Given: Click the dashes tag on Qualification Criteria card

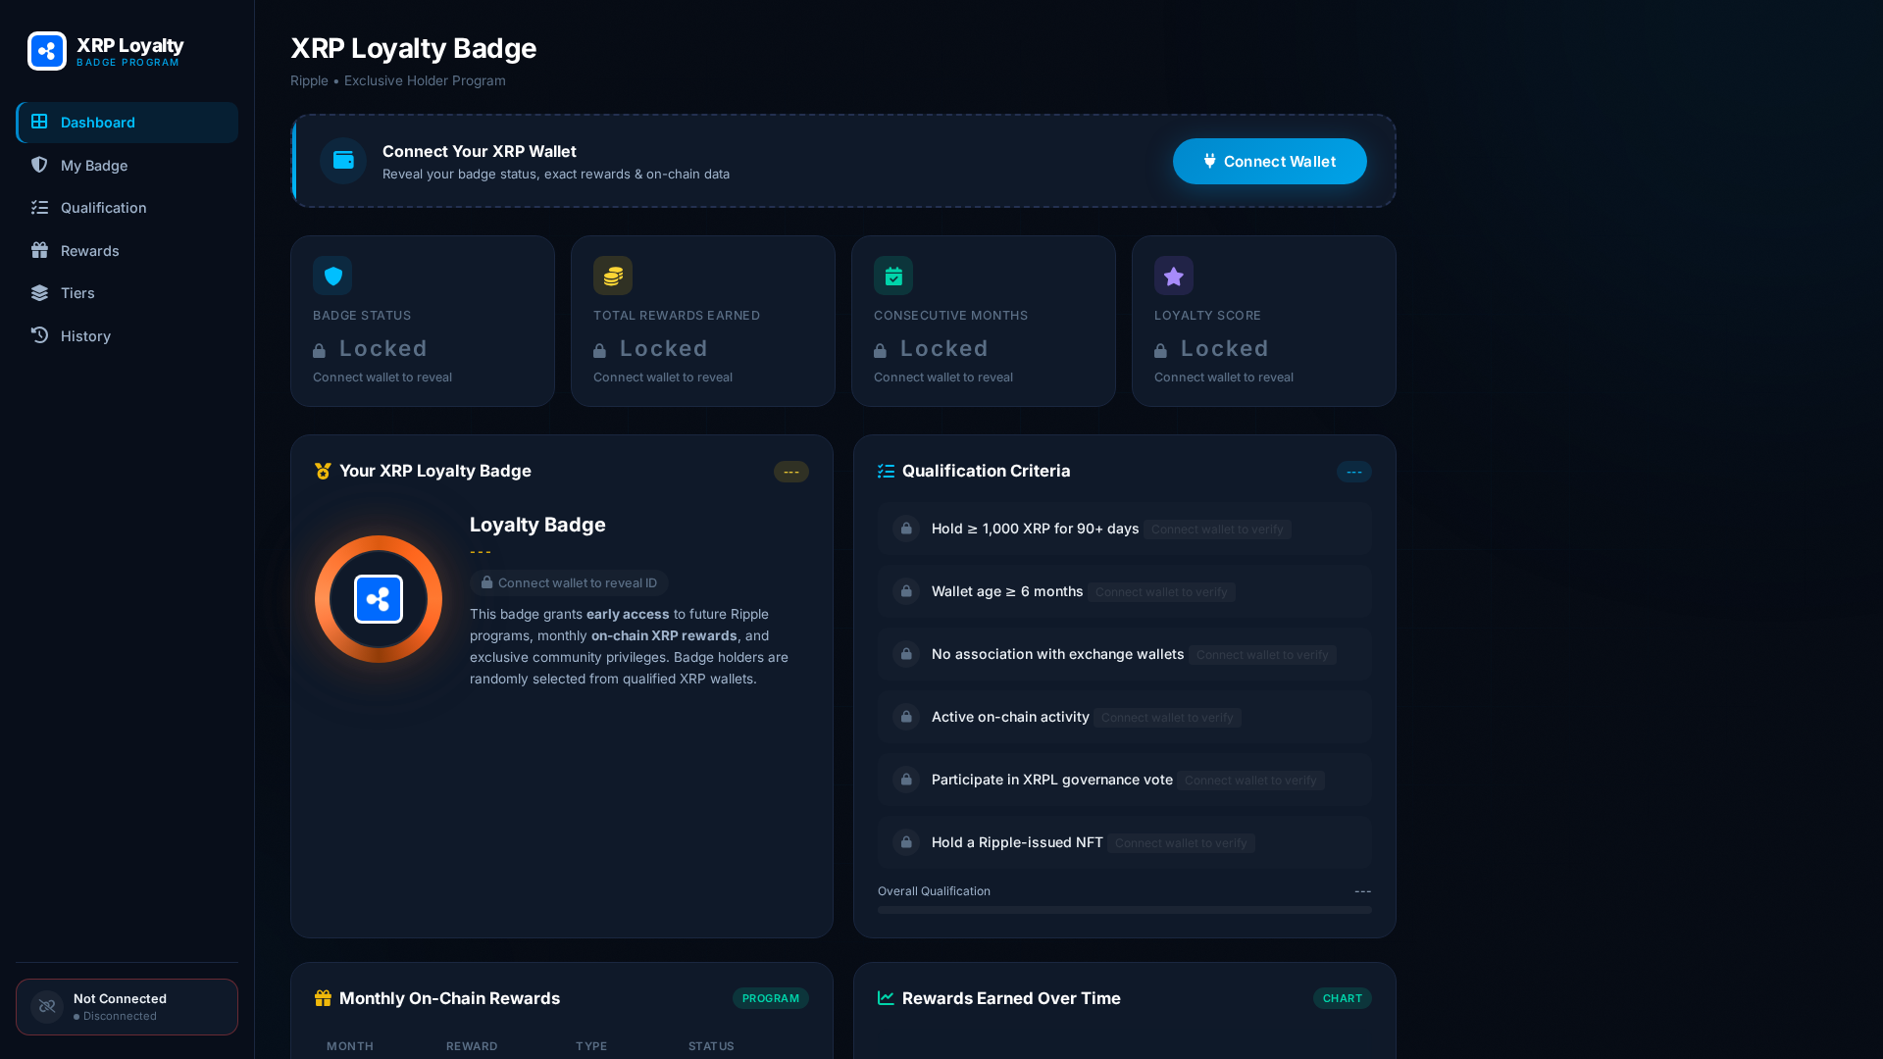Looking at the screenshot, I should [x=1354, y=472].
